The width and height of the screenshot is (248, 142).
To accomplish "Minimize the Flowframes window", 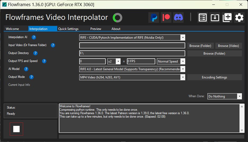I will 214,5.
